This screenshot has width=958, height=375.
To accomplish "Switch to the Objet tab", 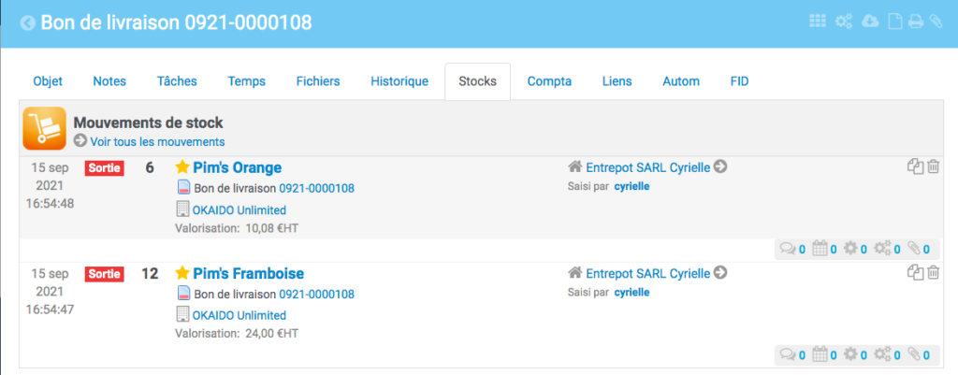I will pos(48,81).
